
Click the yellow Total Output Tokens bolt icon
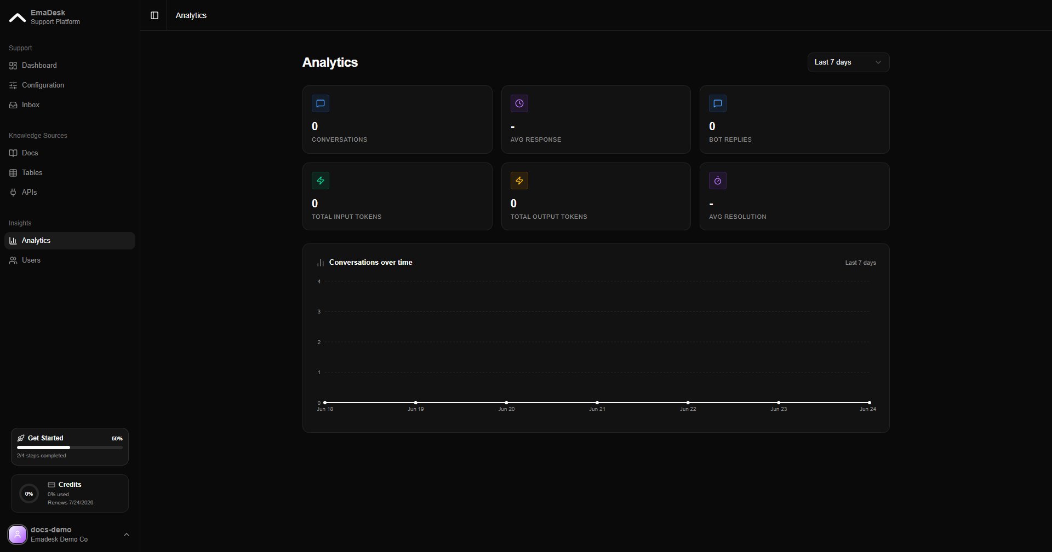(x=519, y=181)
